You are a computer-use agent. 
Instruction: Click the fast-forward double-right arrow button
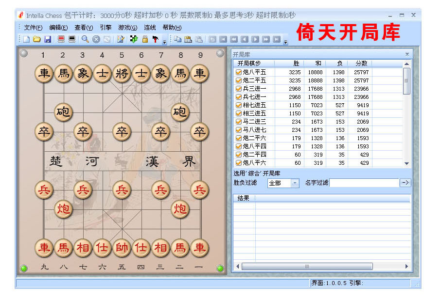pyautogui.click(x=266, y=39)
